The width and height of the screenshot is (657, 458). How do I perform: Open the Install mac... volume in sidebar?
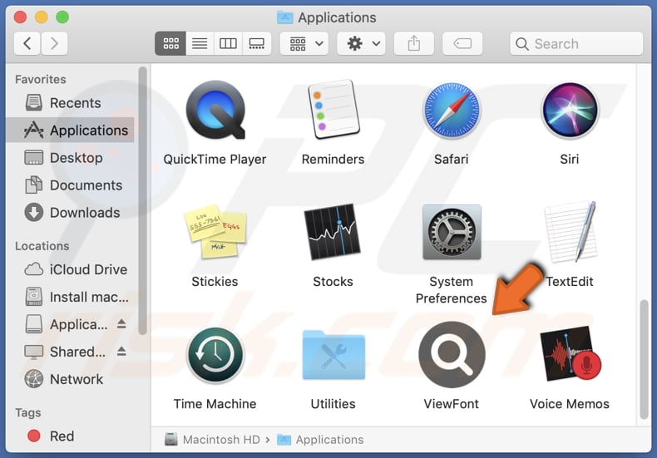pyautogui.click(x=70, y=297)
